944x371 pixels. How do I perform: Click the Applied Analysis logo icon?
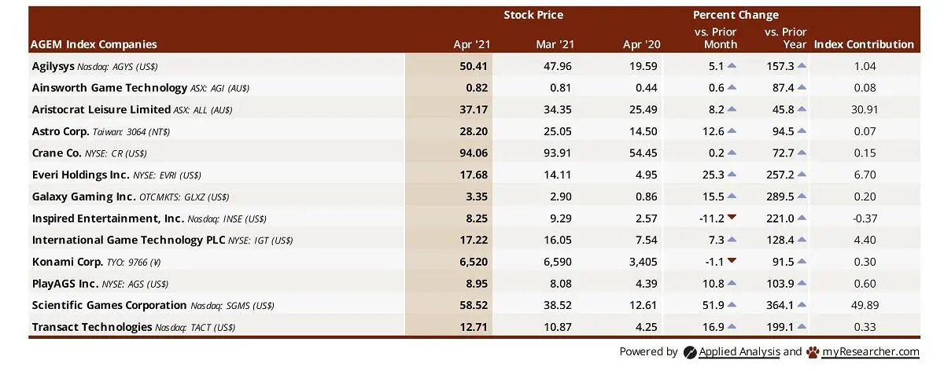pyautogui.click(x=690, y=352)
